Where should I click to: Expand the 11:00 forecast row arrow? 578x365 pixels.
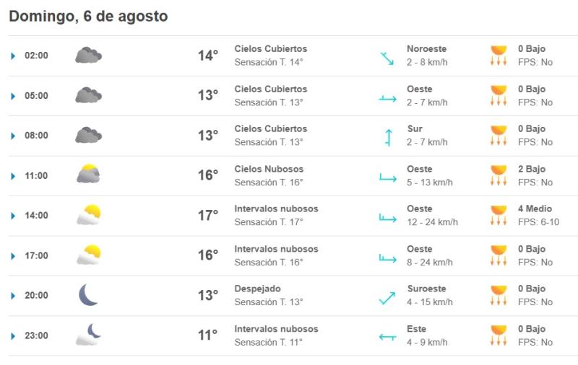pyautogui.click(x=13, y=176)
